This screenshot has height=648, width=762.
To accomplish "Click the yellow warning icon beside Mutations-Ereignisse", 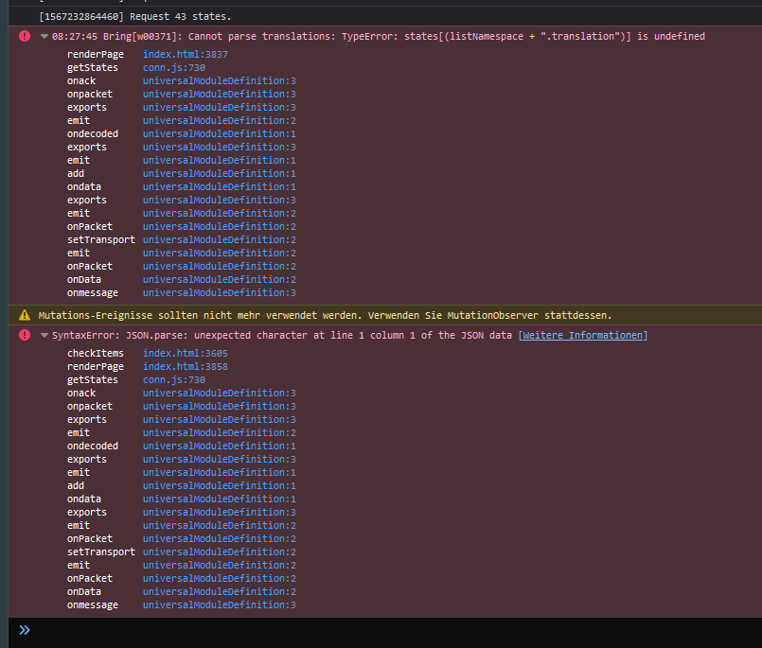I will 25,315.
